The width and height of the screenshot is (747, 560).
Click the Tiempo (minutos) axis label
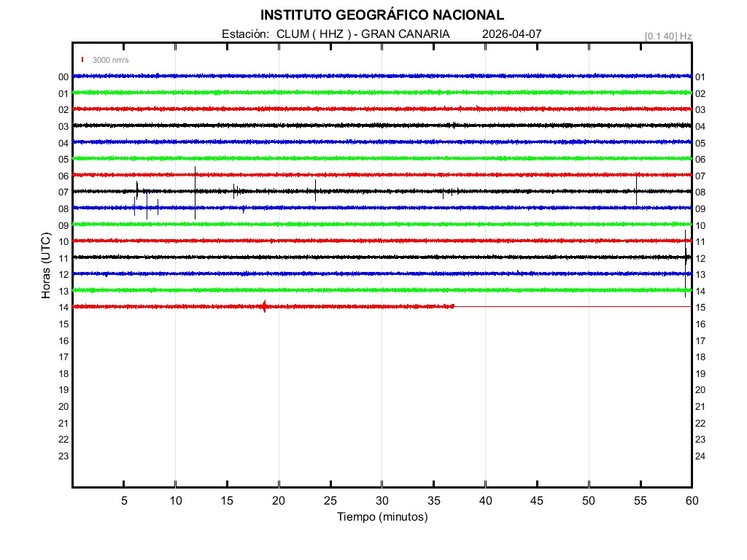pos(382,517)
